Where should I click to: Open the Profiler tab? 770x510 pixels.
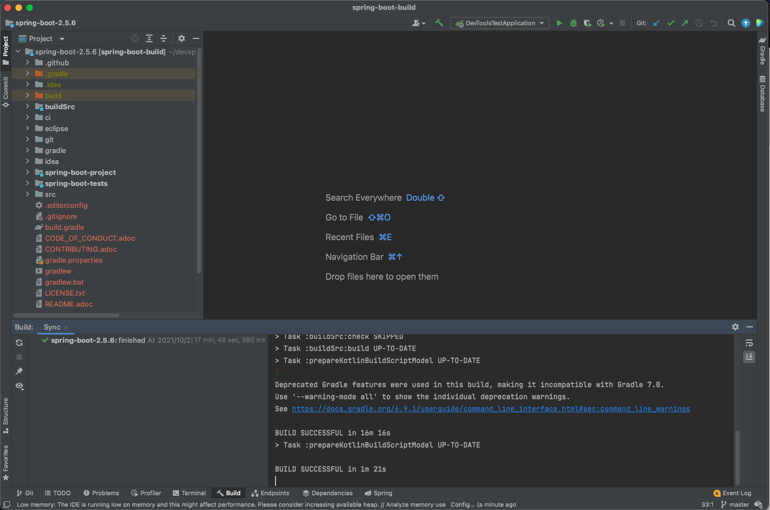(146, 493)
